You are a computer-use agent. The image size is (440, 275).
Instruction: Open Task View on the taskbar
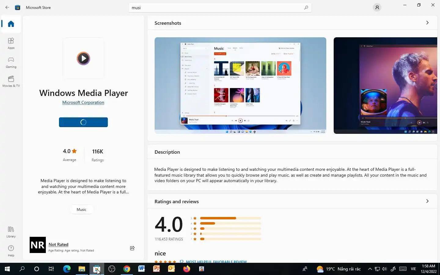coord(51,269)
